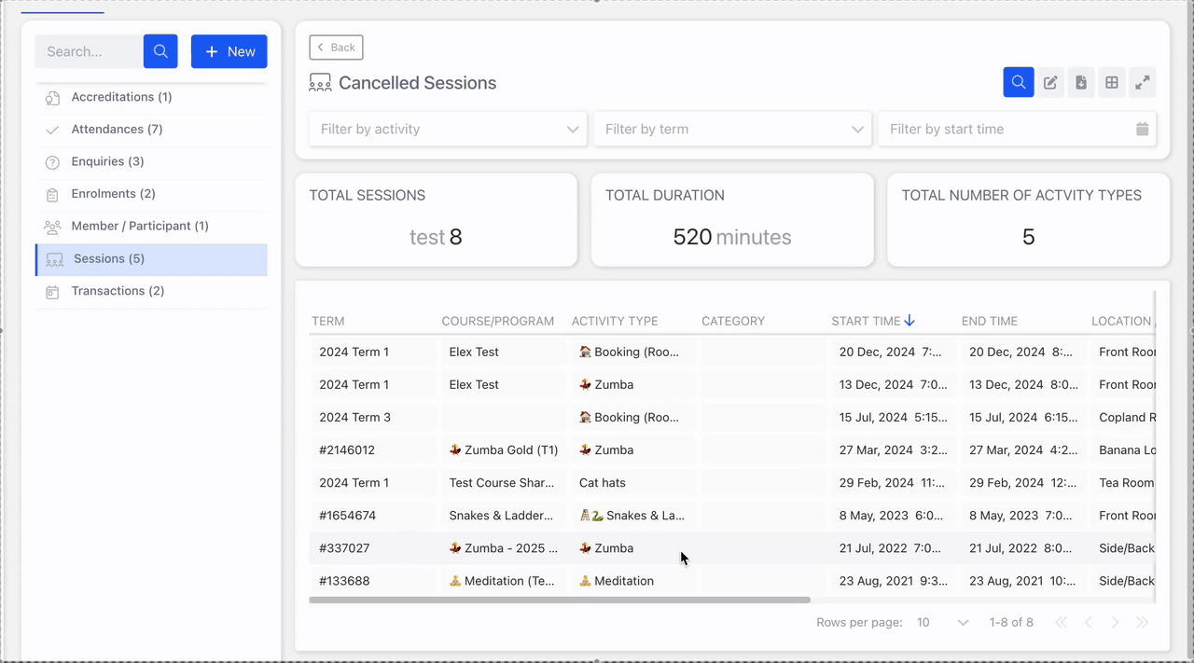1194x663 pixels.
Task: Sort by the TERM column header
Action: tap(328, 321)
